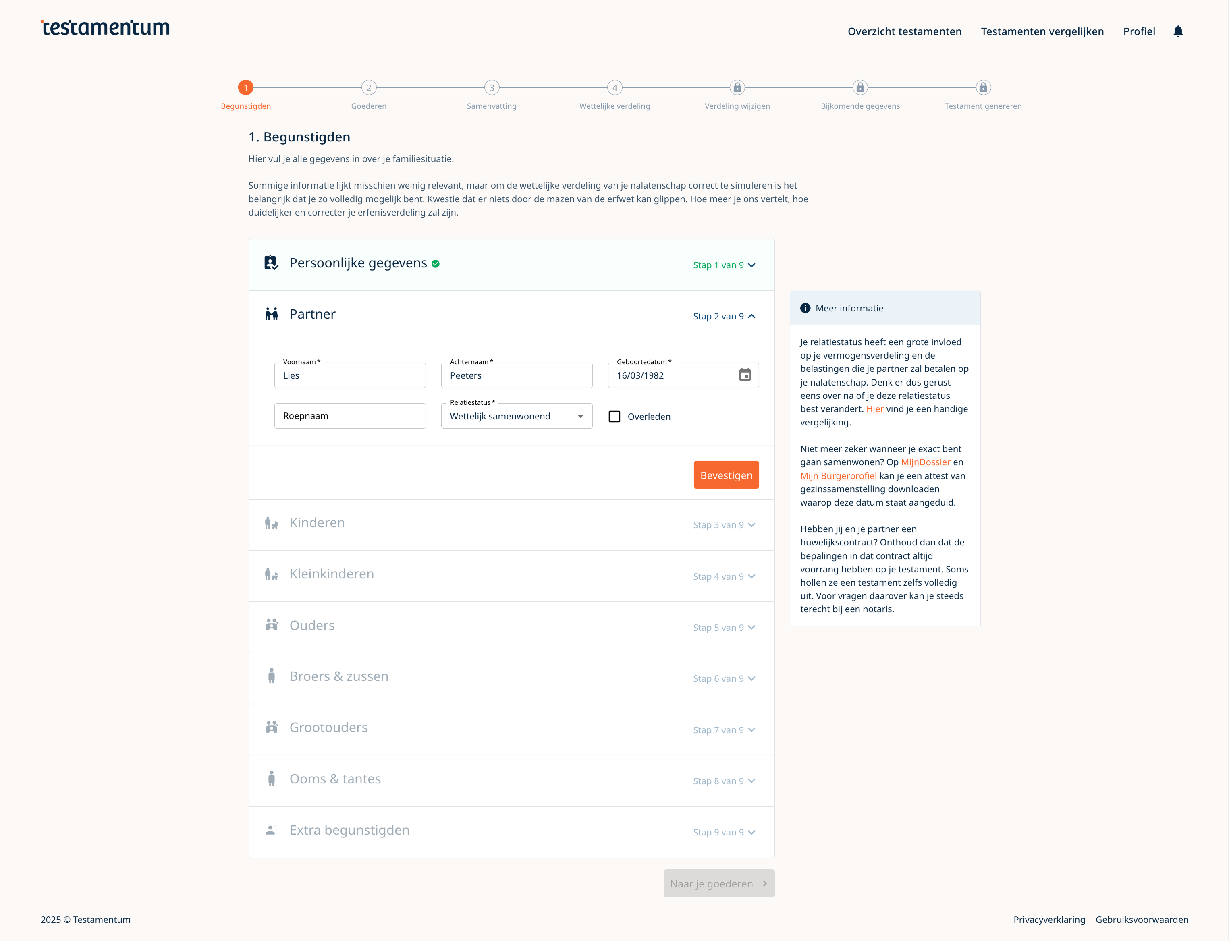
Task: Click the Meer informatie info icon
Action: [x=805, y=308]
